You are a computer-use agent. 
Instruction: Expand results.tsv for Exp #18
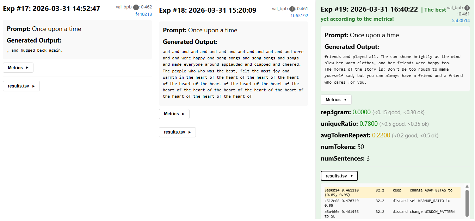pos(177,132)
